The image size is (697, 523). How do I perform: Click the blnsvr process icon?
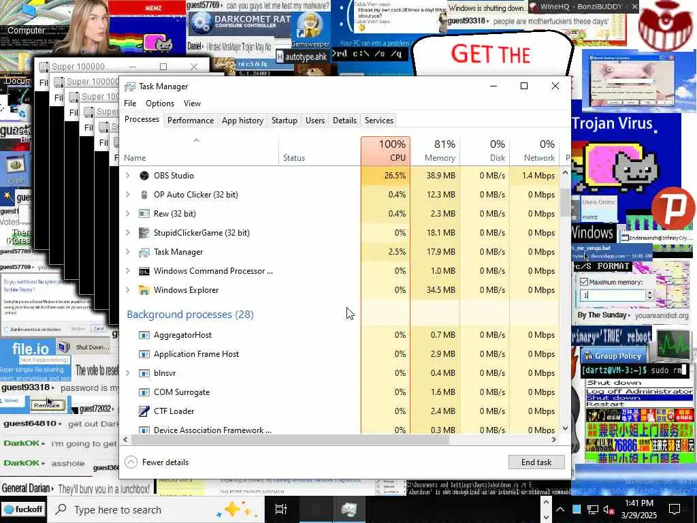pos(144,374)
